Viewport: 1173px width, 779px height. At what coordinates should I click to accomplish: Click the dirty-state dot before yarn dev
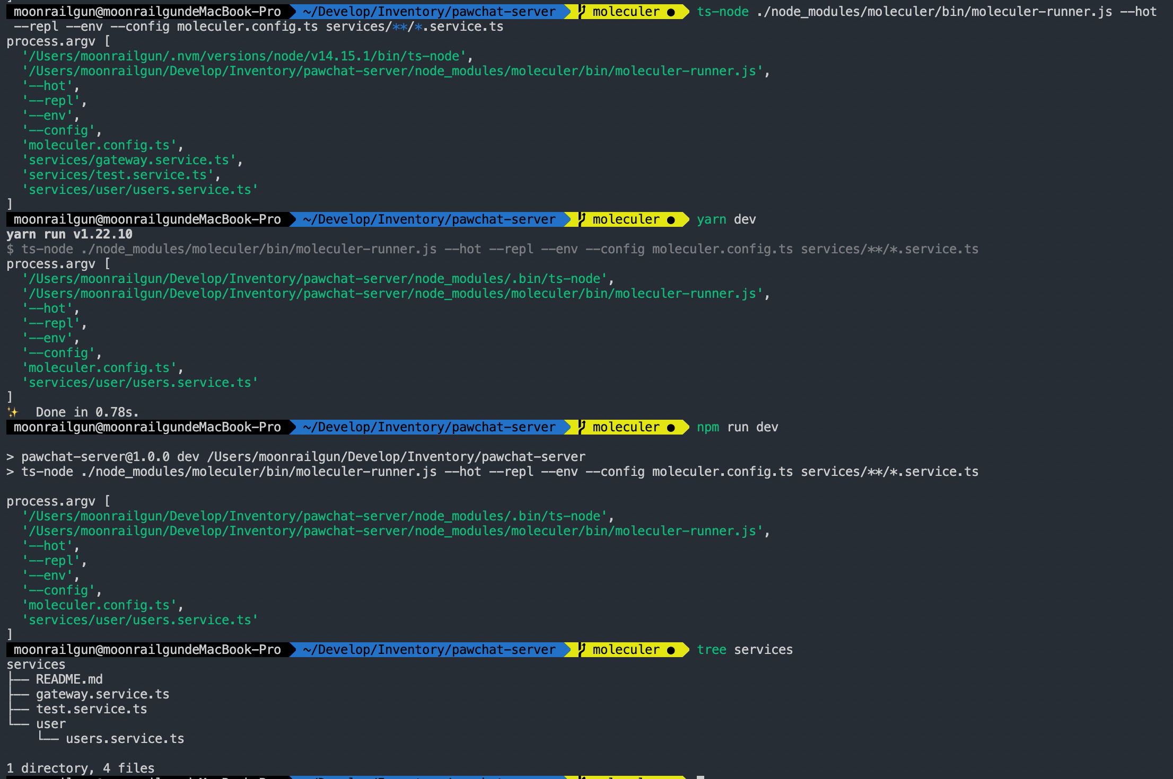coord(671,220)
